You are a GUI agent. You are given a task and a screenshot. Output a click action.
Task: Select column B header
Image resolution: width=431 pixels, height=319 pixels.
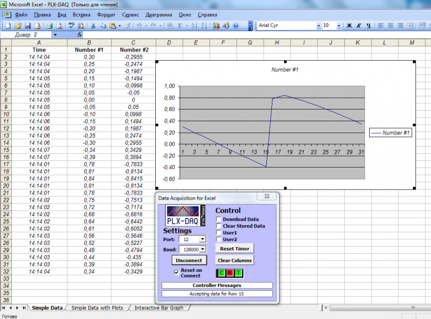click(x=89, y=43)
